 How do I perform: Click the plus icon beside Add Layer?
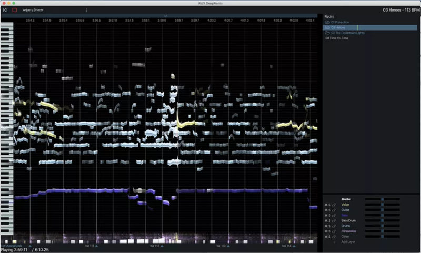point(334,242)
